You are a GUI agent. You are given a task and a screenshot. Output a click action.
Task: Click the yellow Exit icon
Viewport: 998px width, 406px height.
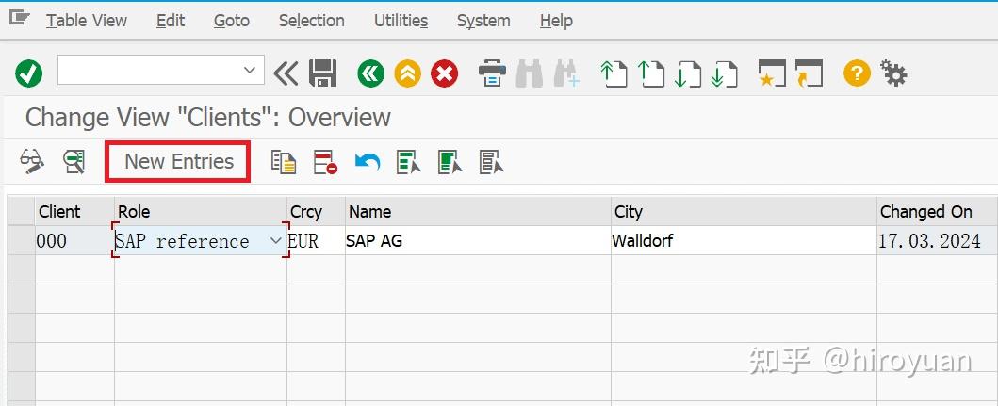click(408, 73)
